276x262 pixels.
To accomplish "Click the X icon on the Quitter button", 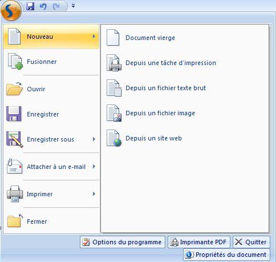I will (x=238, y=242).
